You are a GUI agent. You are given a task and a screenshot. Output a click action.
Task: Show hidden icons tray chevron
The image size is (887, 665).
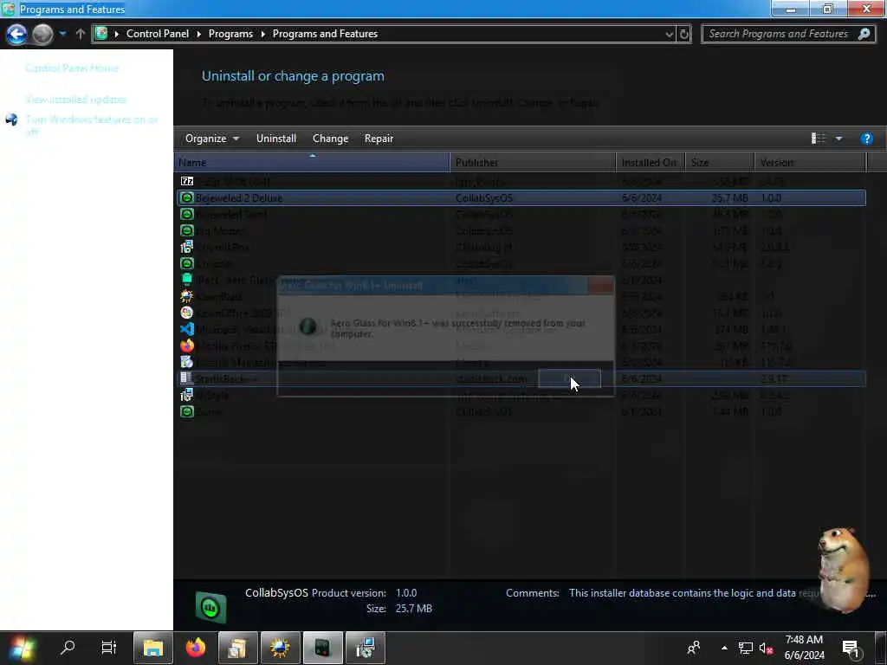(x=724, y=648)
